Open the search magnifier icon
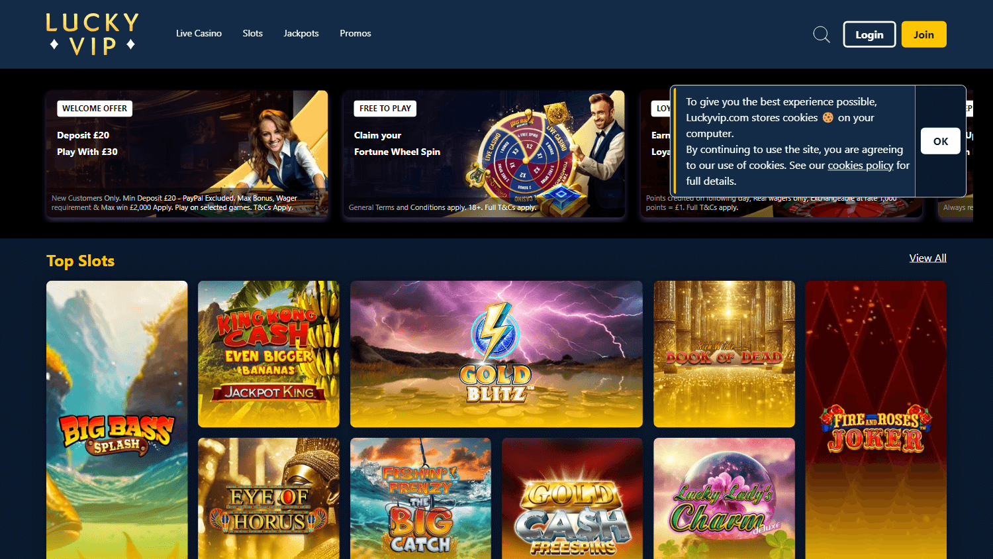 (x=822, y=34)
